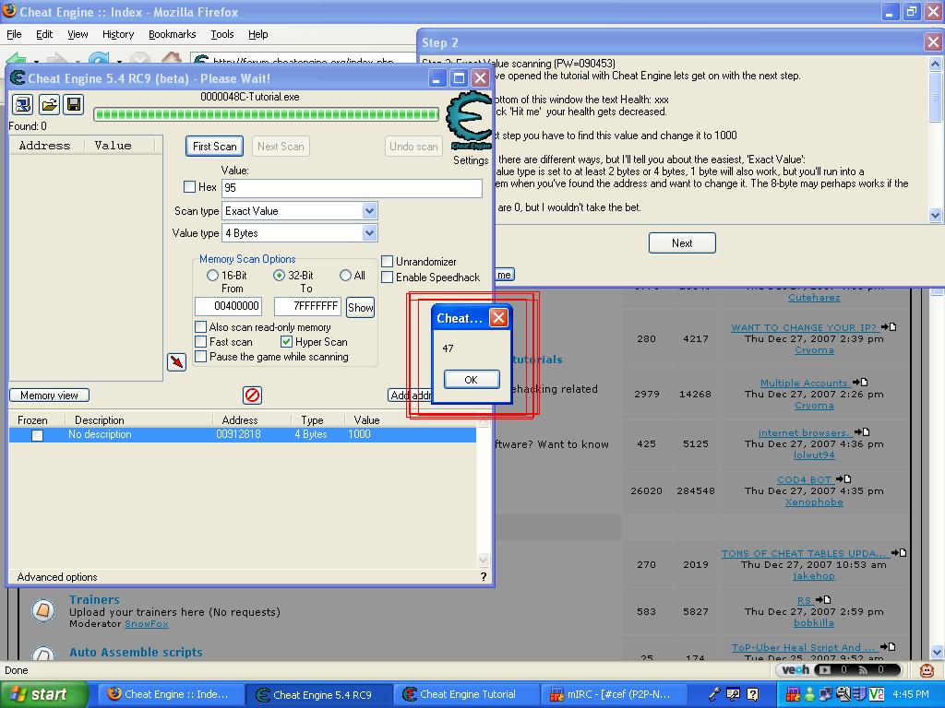945x708 pixels.
Task: Click the Firefox home icon
Action: point(171,58)
